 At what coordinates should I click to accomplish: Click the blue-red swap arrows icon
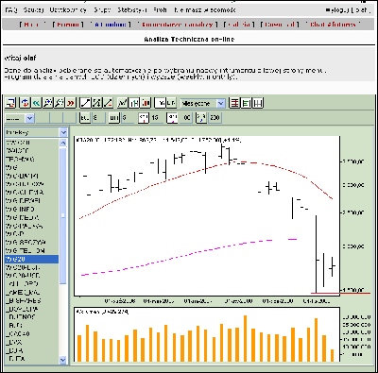25,103
